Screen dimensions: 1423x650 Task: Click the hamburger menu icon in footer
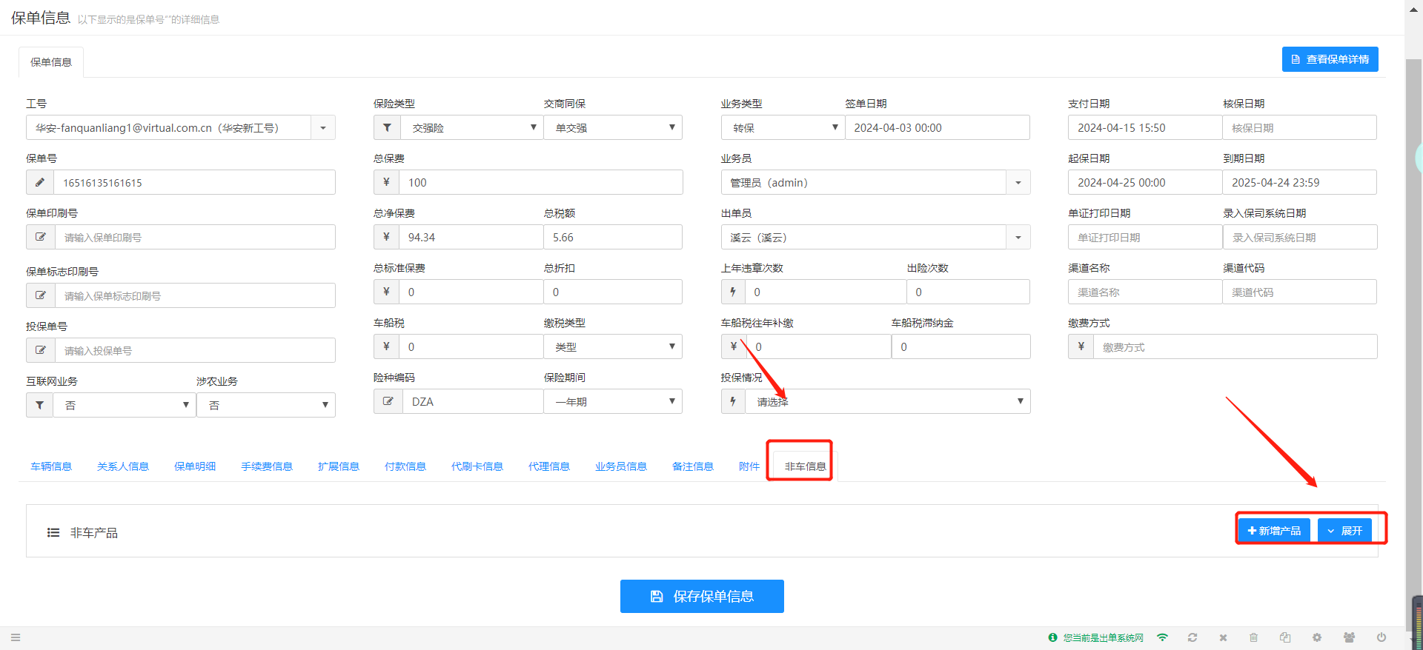click(x=16, y=637)
